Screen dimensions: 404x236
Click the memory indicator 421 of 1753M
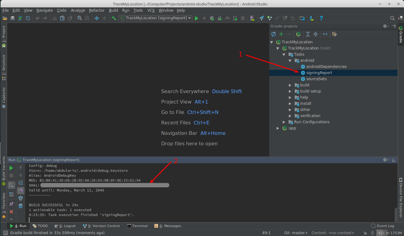tap(390, 233)
